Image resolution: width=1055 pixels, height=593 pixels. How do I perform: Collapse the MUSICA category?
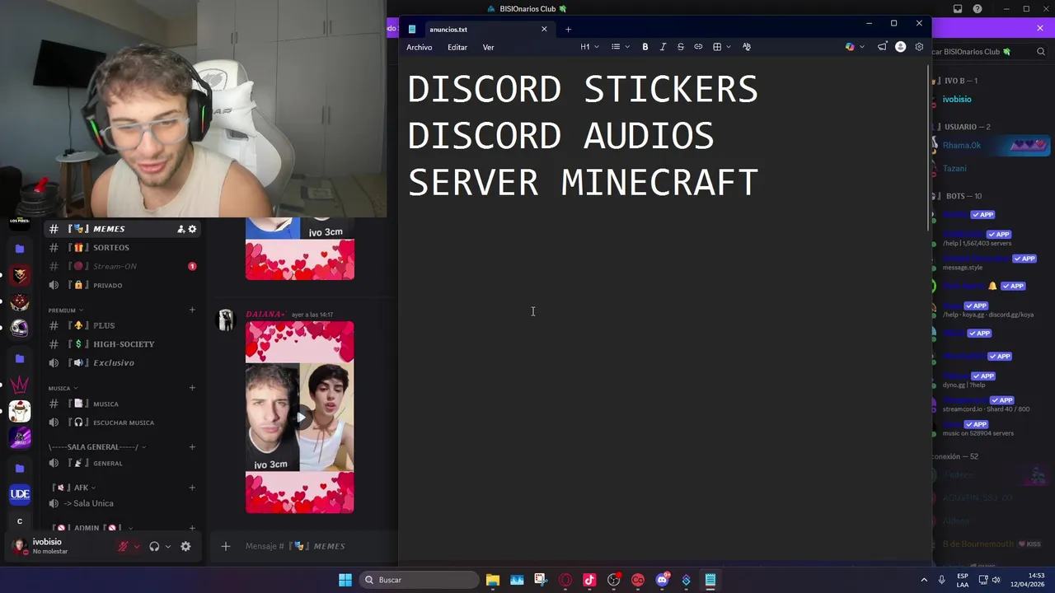(63, 388)
